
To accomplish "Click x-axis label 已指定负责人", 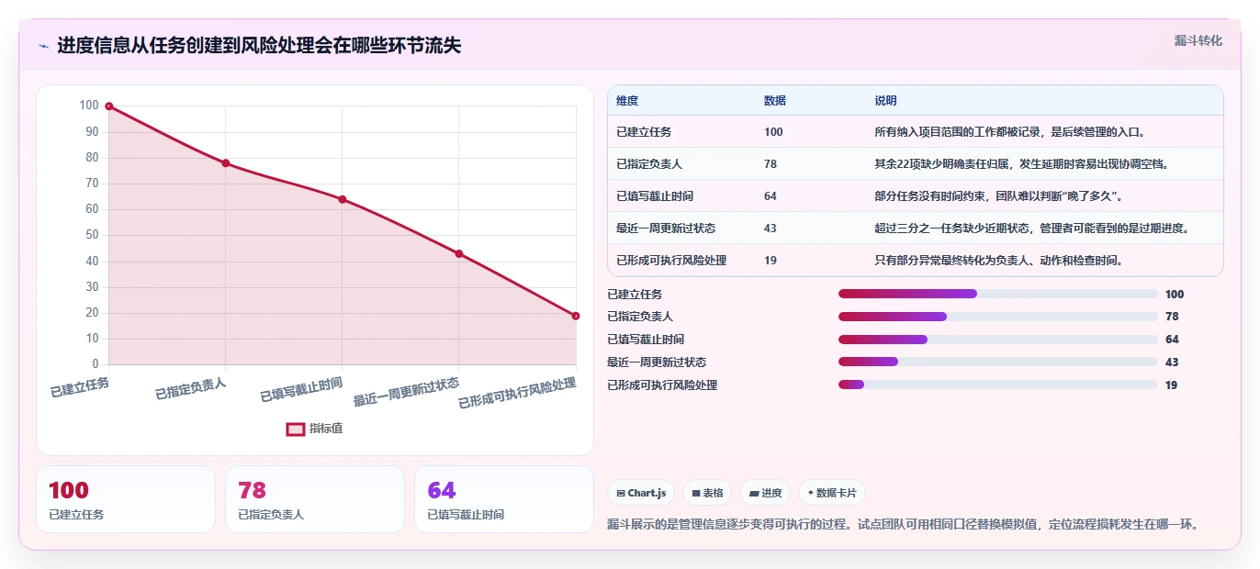I will pos(190,388).
